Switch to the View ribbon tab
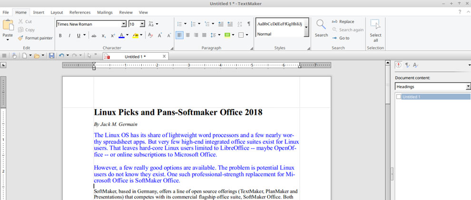The height and width of the screenshot is (200, 471). [x=143, y=12]
